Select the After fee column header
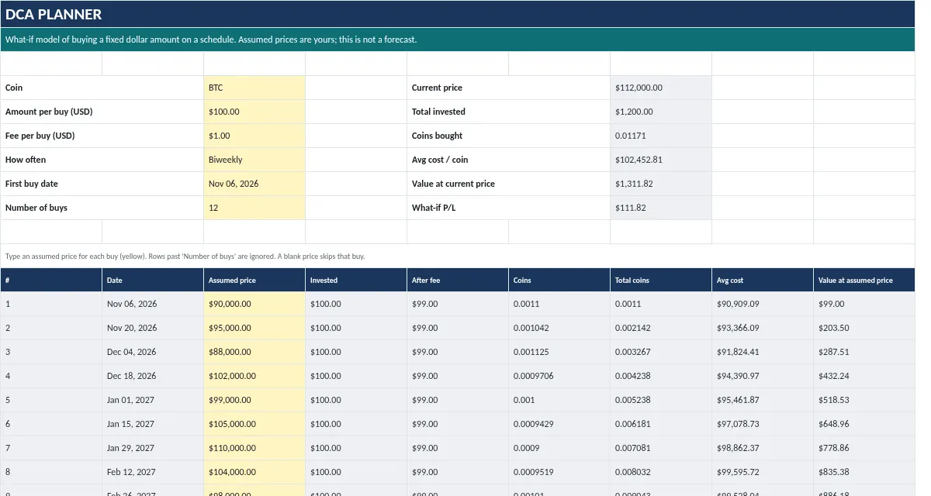Image resolution: width=931 pixels, height=496 pixels. pos(458,280)
